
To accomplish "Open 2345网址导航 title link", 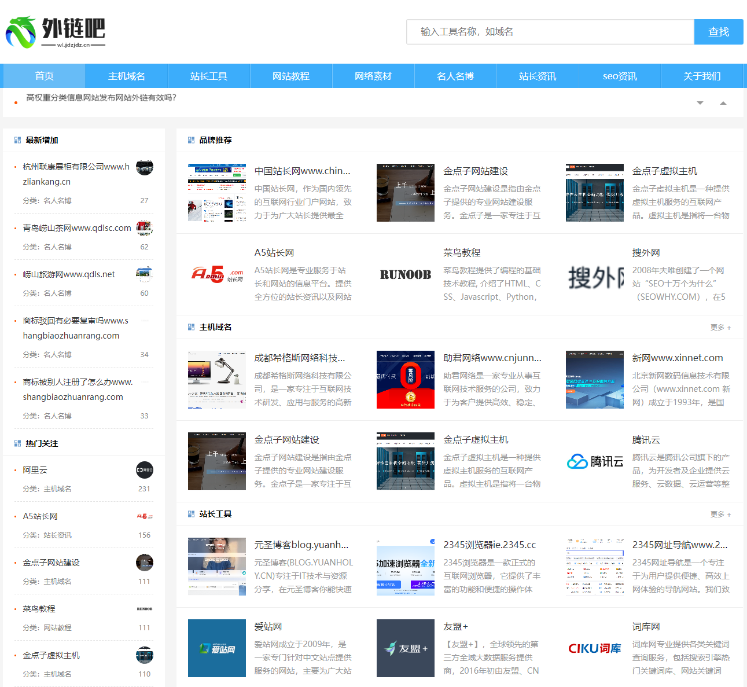I will click(680, 545).
